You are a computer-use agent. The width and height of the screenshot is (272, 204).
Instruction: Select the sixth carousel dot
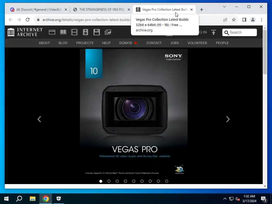(142, 181)
